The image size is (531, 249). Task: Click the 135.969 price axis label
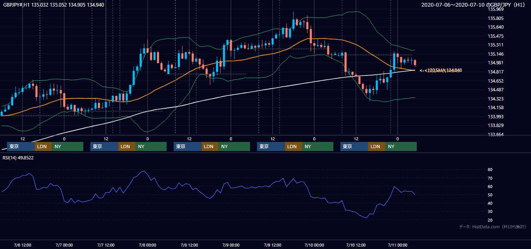(x=496, y=9)
